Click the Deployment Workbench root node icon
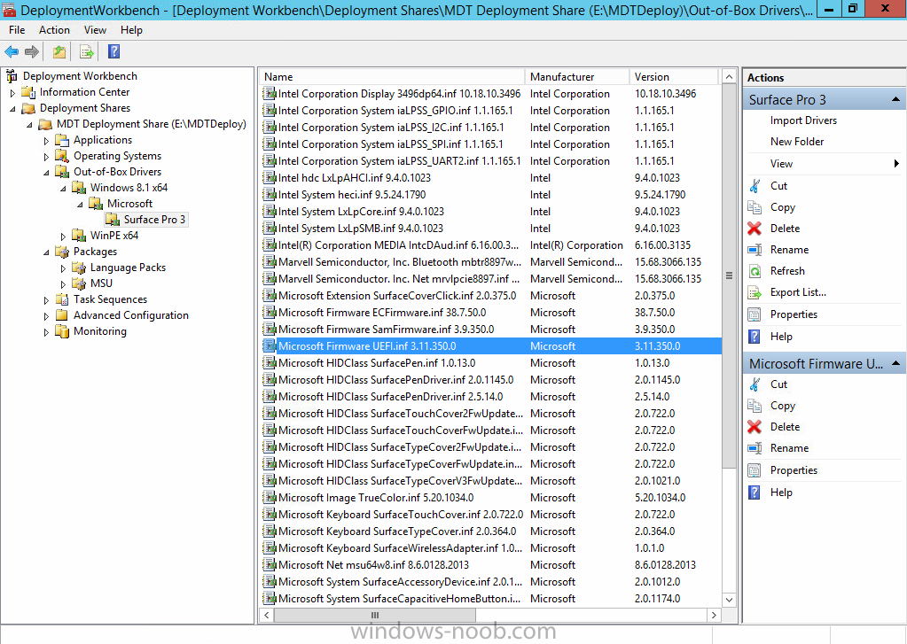Screen dimensions: 907x644 pos(12,75)
